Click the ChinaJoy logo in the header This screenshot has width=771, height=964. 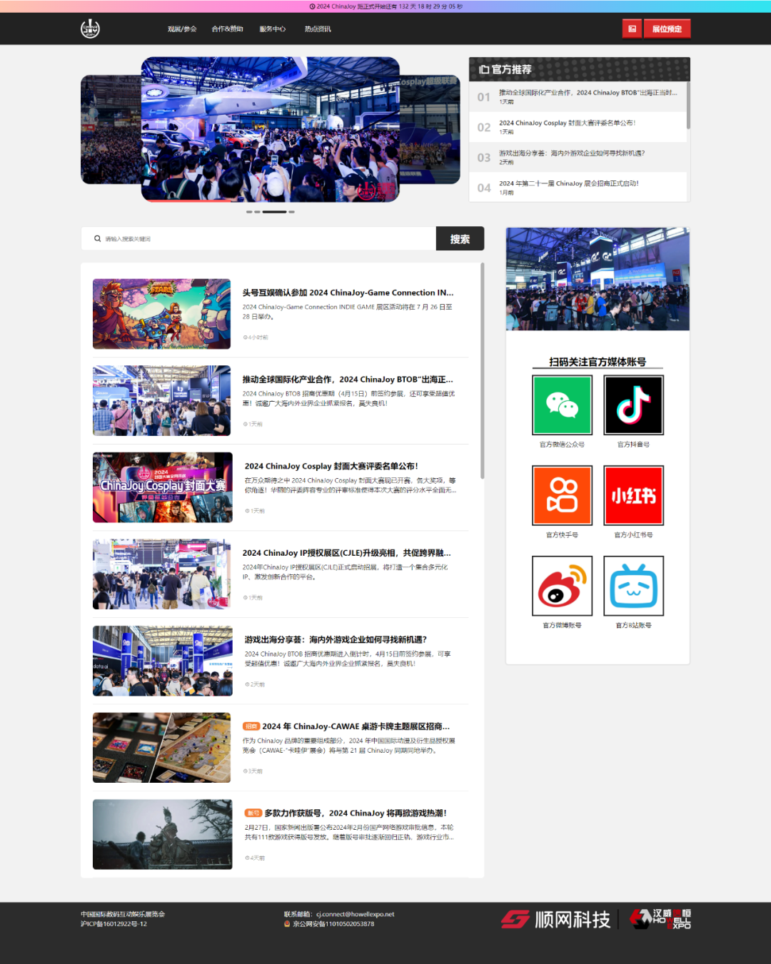pyautogui.click(x=90, y=29)
